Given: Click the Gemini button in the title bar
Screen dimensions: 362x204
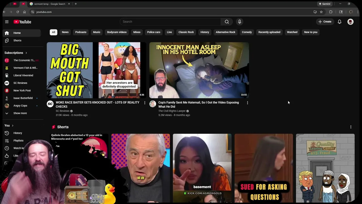Looking at the screenshot, I should point(325,4).
